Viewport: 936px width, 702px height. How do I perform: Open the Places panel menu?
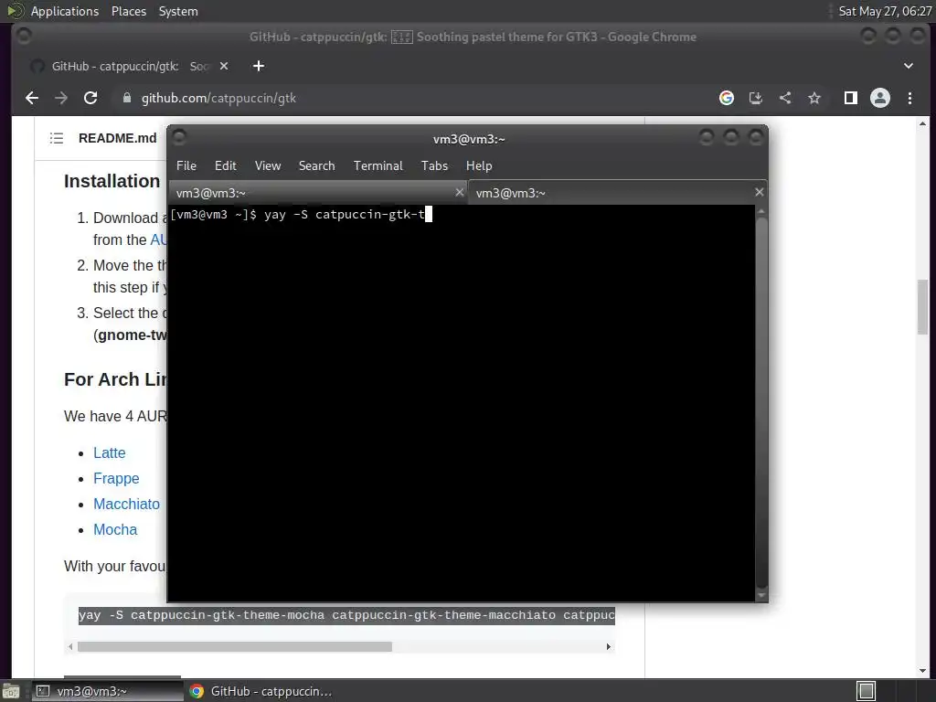pyautogui.click(x=128, y=11)
